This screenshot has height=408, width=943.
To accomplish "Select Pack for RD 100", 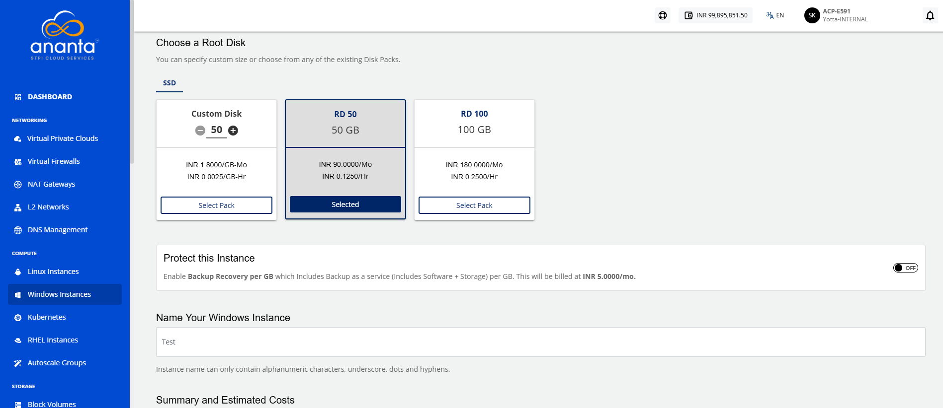I will click(474, 205).
